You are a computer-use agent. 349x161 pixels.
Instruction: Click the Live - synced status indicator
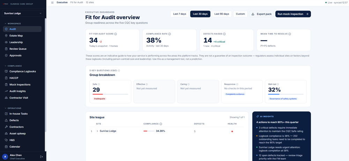[x=336, y=2]
